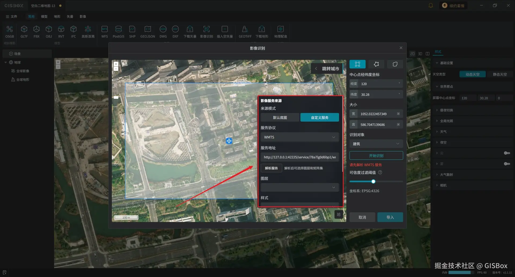Switch viewport to 2D mode
The width and height of the screenshot is (515, 277).
coord(413,54)
